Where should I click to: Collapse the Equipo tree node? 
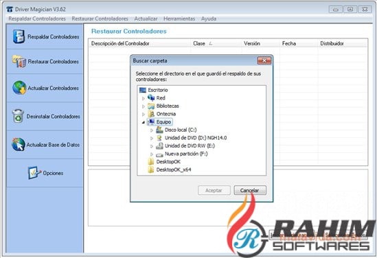(144, 122)
